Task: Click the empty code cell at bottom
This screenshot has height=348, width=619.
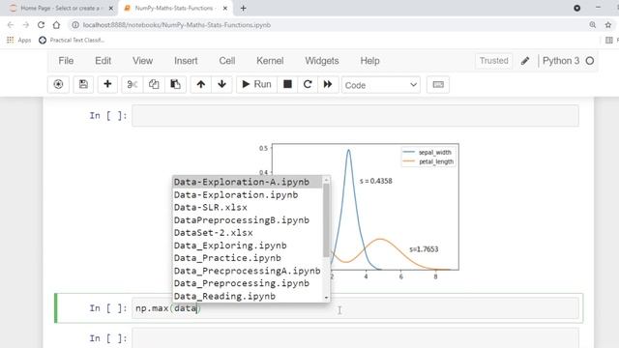Action: tap(355, 338)
